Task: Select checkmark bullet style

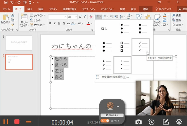Action: coord(141,47)
